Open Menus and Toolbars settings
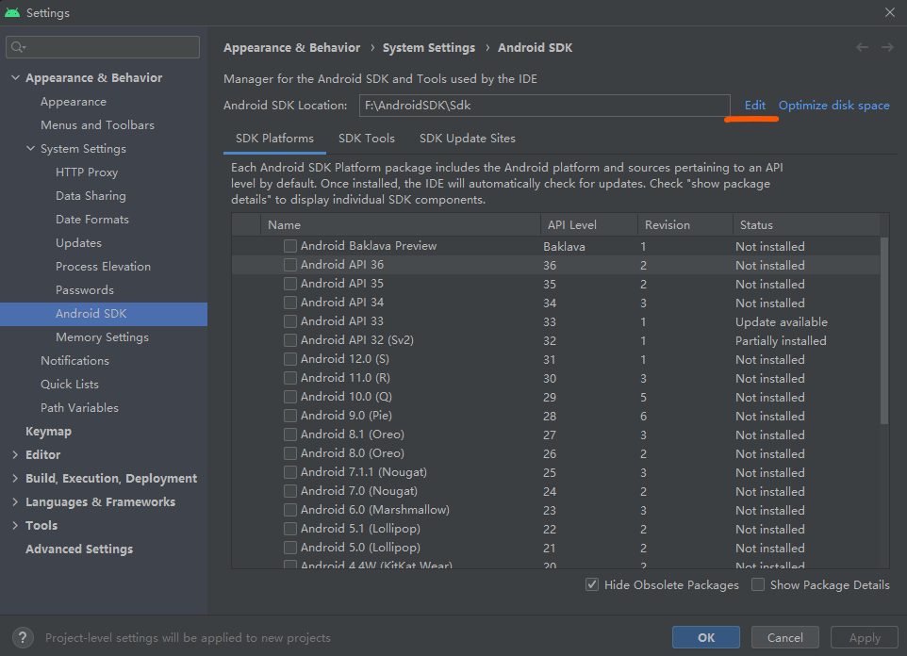This screenshot has height=656, width=907. [97, 125]
